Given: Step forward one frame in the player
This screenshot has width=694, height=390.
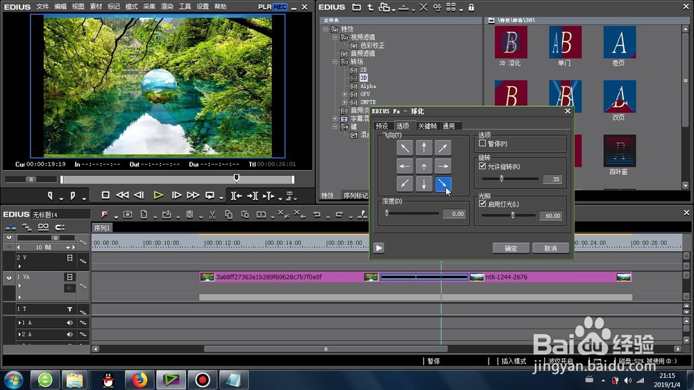Looking at the screenshot, I should click(x=176, y=195).
